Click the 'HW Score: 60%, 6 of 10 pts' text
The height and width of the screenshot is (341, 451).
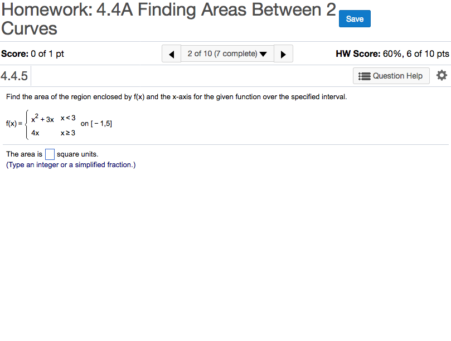(x=392, y=54)
